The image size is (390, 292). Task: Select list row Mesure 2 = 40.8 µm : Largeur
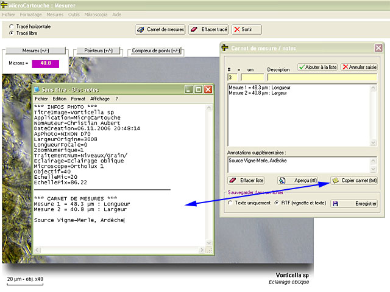tap(258, 93)
